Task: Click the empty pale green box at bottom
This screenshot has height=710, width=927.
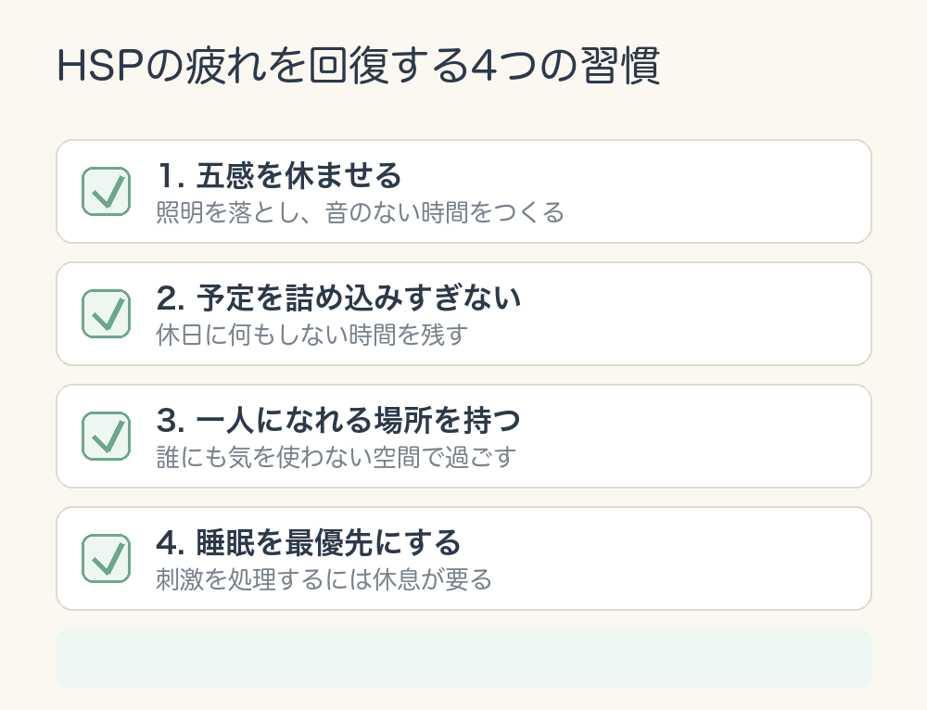Action: coord(464,659)
